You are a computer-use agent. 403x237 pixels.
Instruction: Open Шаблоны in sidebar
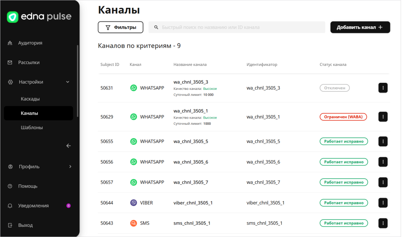tap(31, 128)
